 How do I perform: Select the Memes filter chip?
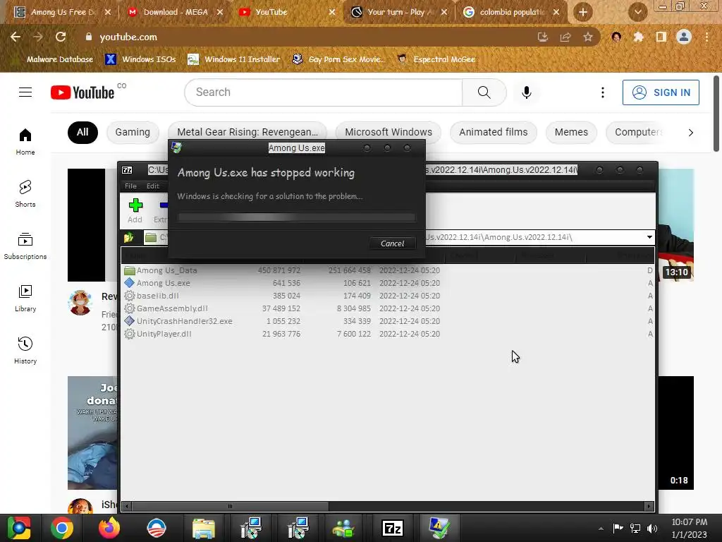[x=571, y=132]
